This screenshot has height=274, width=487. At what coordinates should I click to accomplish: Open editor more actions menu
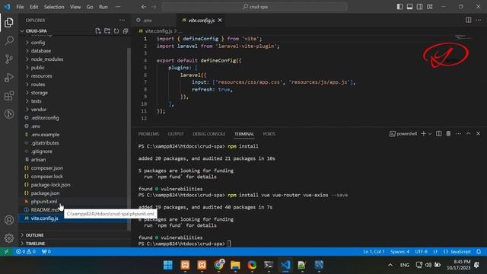[479, 21]
